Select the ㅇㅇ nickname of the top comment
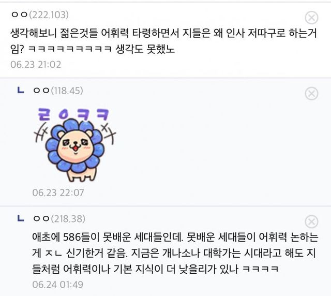This screenshot has height=296, width=331. coord(20,14)
